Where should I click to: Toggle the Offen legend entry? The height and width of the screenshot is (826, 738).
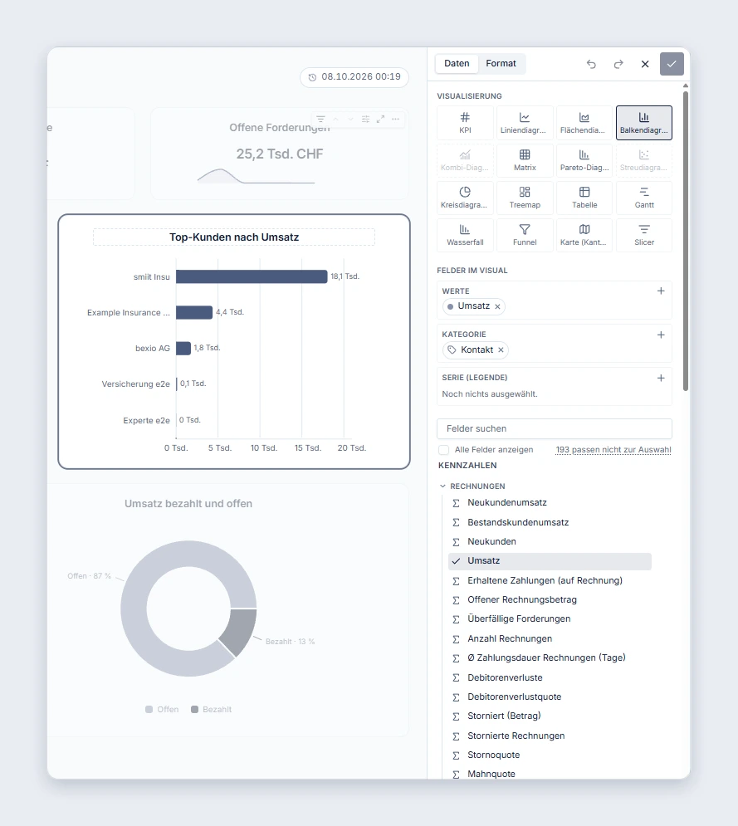[162, 710]
